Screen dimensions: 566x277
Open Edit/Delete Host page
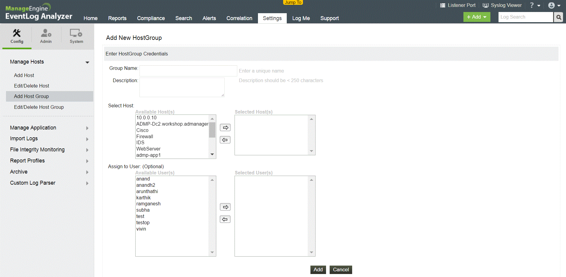pos(31,86)
